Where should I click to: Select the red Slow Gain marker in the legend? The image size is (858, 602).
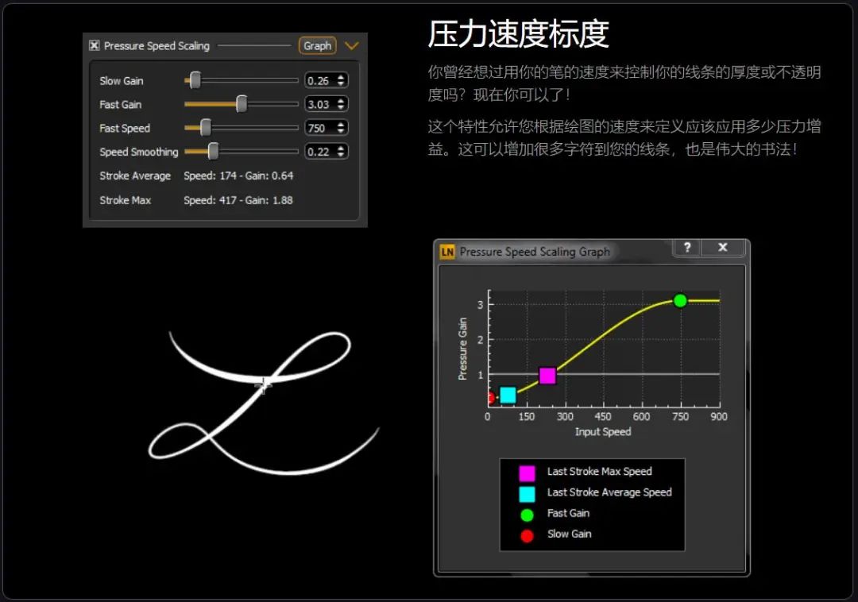525,534
